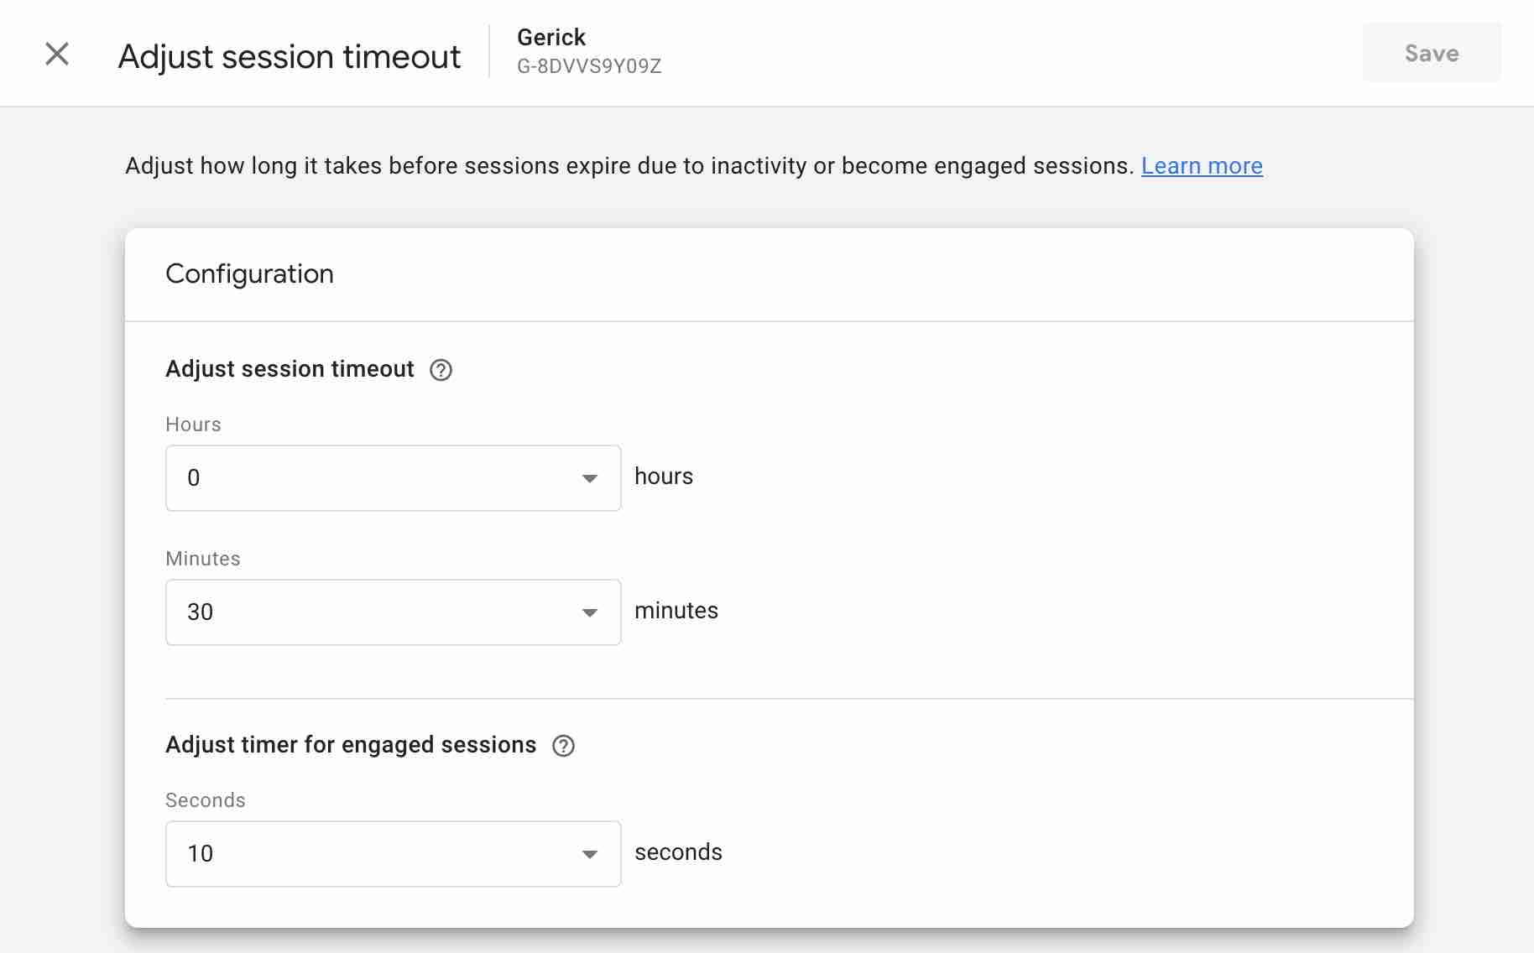Click the Adjust session timeout section label
The width and height of the screenshot is (1534, 953).
pyautogui.click(x=290, y=369)
